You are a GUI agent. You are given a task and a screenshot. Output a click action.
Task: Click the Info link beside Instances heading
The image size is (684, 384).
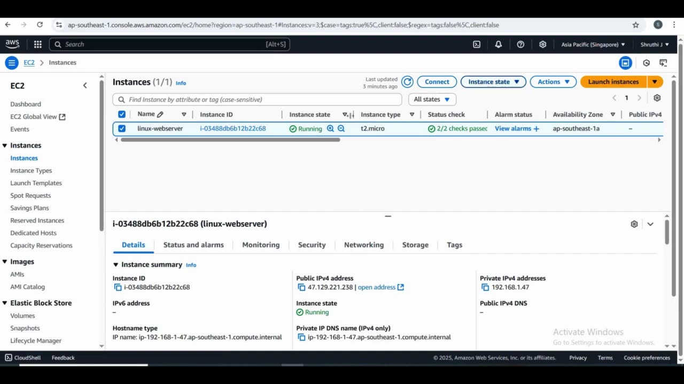pos(181,83)
